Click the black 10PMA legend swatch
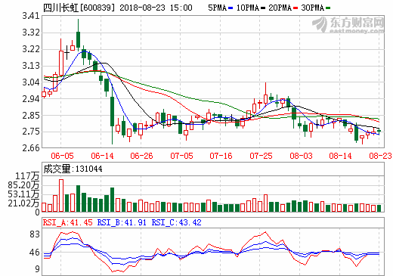 click(x=263, y=8)
